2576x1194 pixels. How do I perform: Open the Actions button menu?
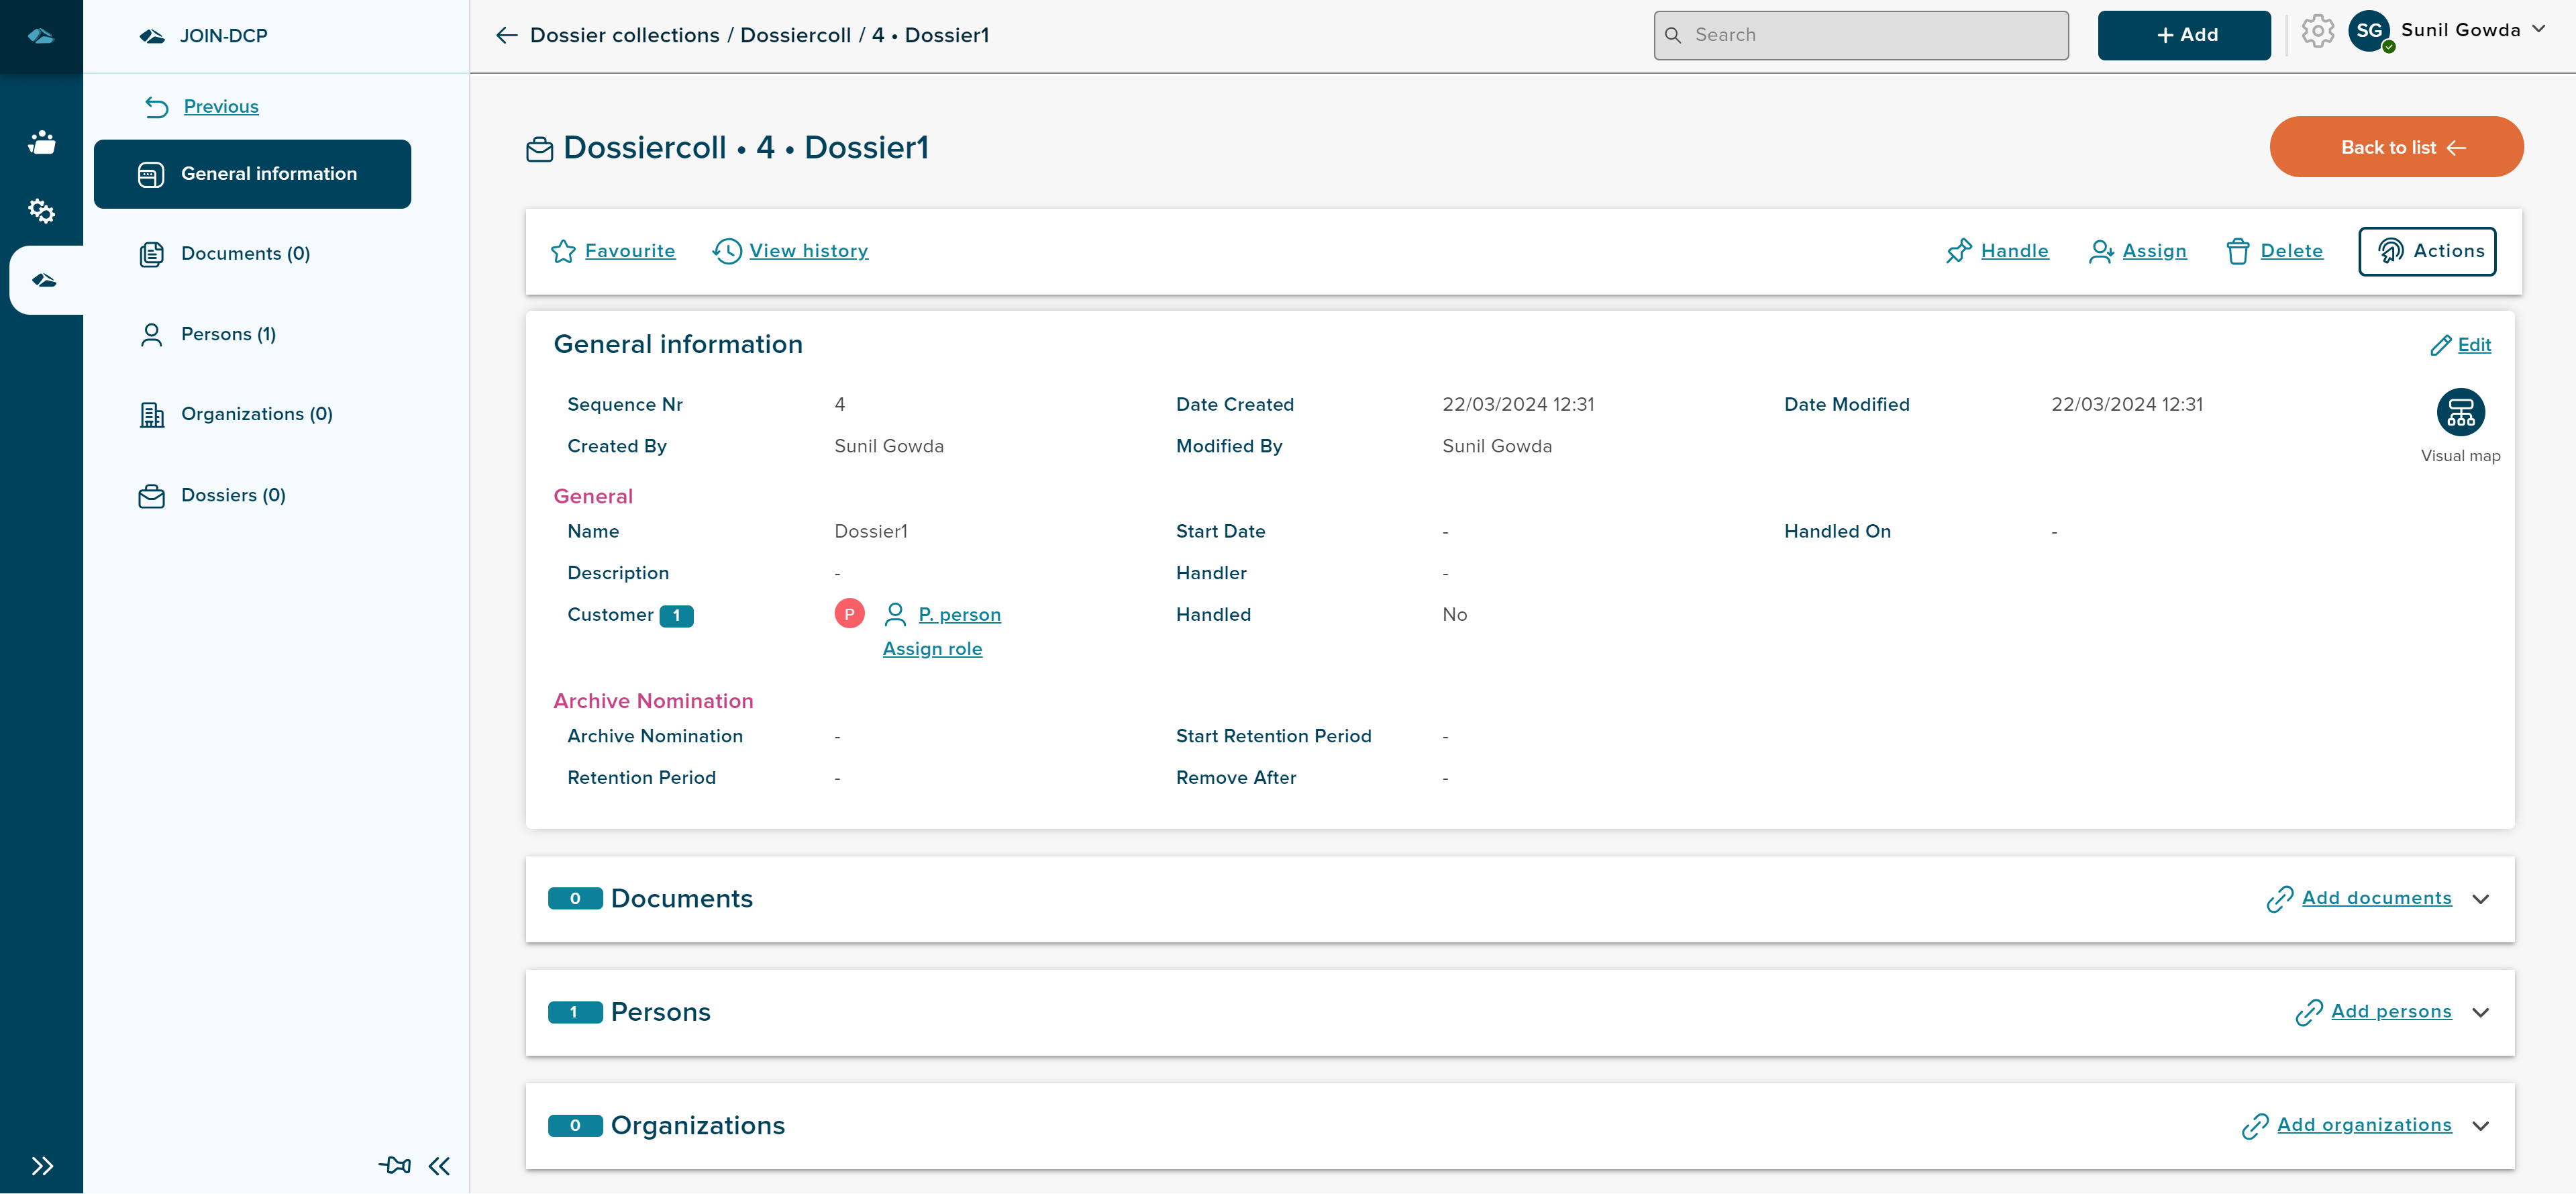point(2426,251)
